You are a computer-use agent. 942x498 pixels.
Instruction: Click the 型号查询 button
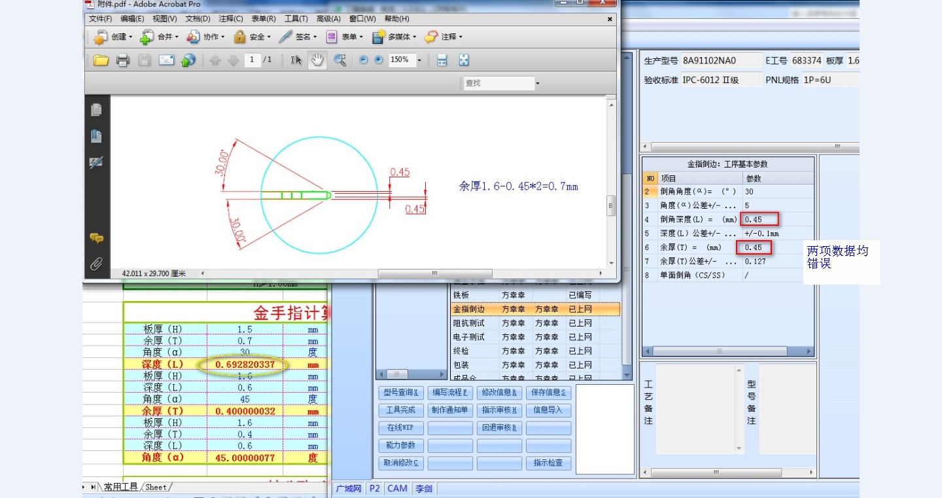400,393
